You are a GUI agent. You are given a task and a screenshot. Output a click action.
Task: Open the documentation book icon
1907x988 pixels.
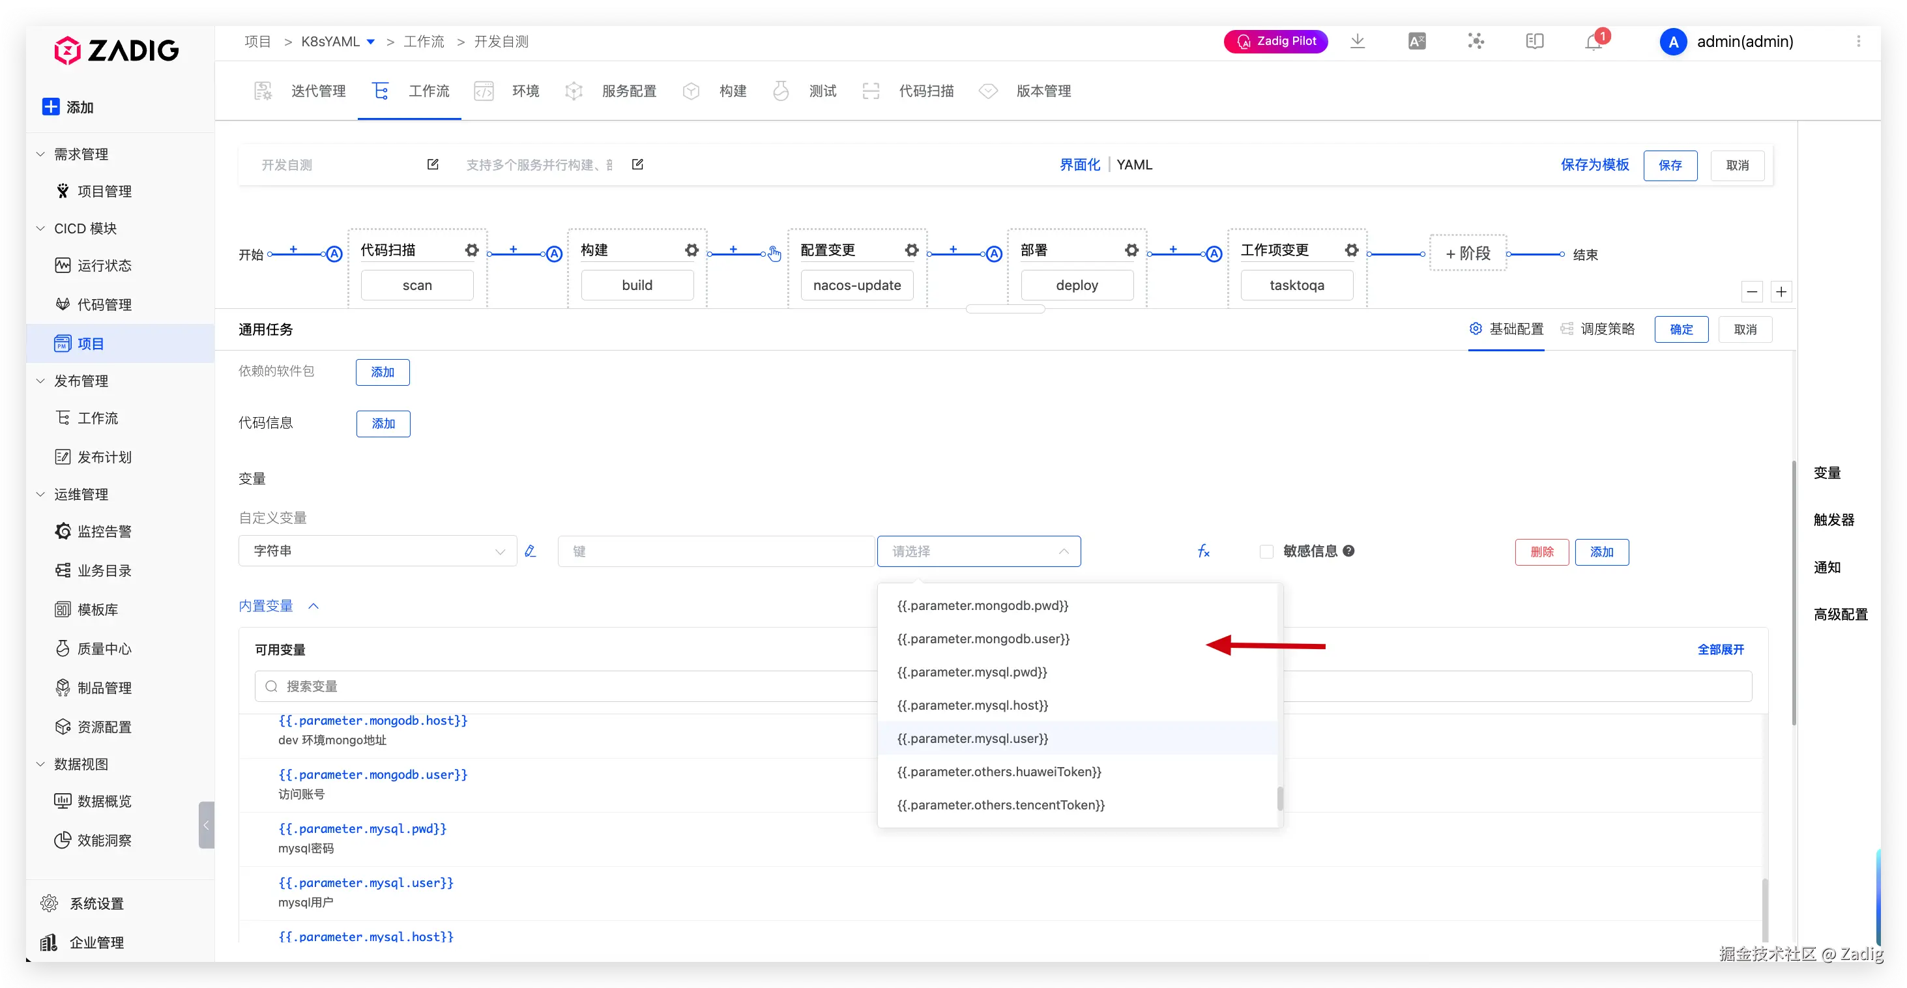1535,42
